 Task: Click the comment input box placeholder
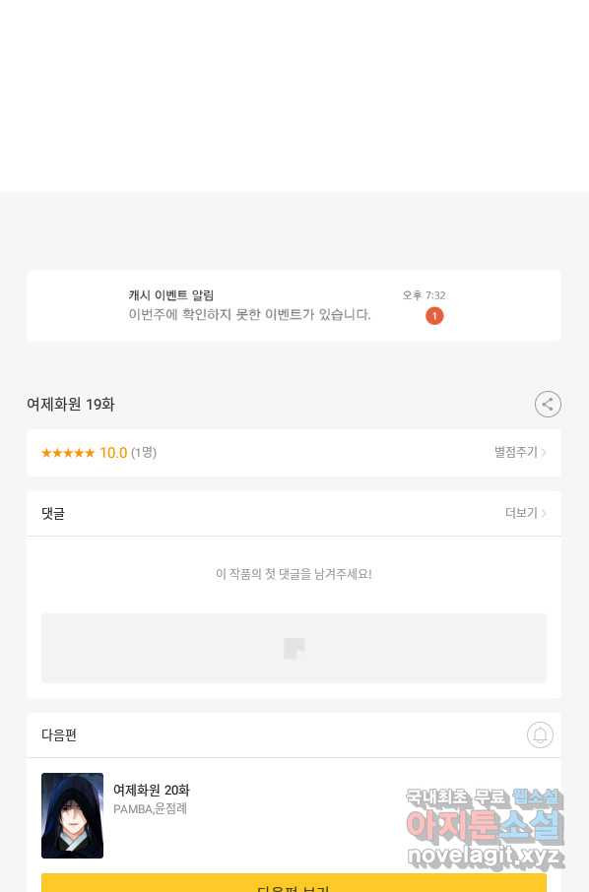click(294, 648)
